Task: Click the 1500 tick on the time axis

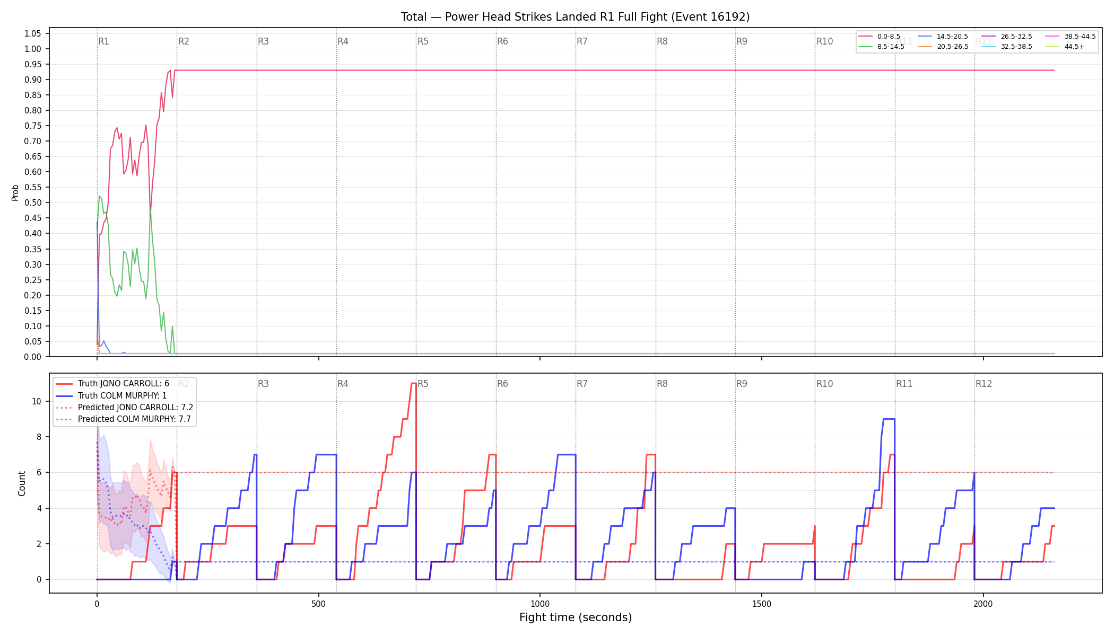Action: pyautogui.click(x=762, y=604)
